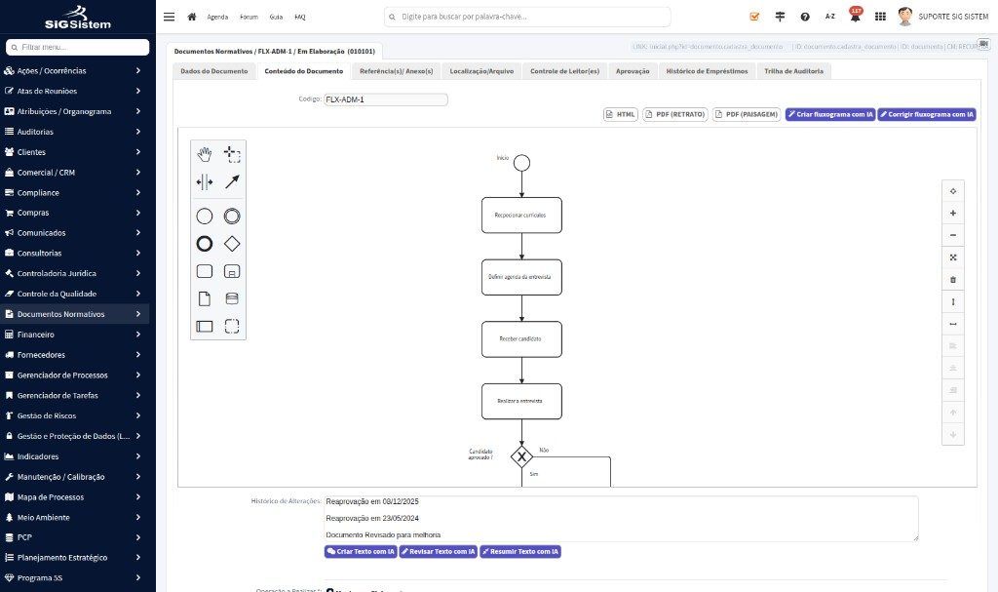
Task: Choose the gateway diamond shape
Action: [x=232, y=244]
